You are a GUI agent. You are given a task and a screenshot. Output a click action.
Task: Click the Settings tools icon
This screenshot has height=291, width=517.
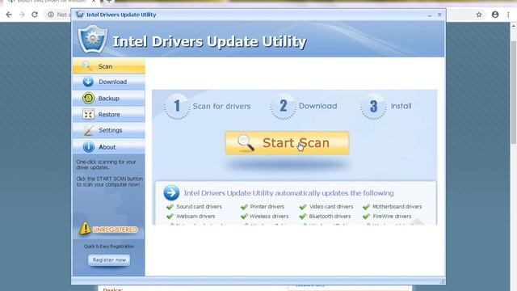[88, 131]
